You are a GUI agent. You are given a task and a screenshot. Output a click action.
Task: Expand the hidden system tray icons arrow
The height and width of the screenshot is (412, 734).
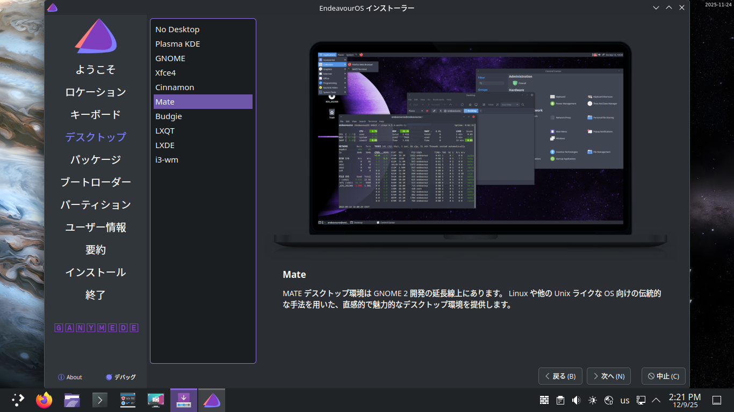coord(656,400)
